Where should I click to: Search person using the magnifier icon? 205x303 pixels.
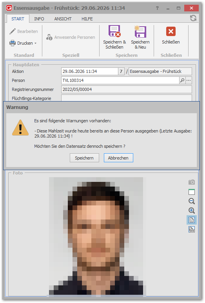coord(182,80)
